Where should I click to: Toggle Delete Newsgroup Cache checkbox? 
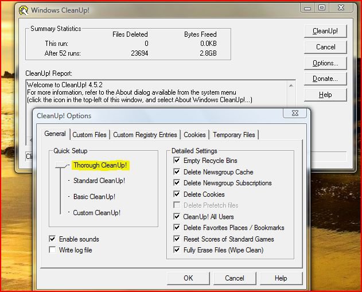[177, 172]
